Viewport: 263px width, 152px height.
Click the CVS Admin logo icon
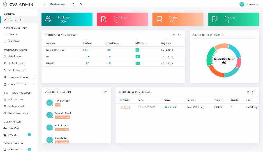(5, 5)
